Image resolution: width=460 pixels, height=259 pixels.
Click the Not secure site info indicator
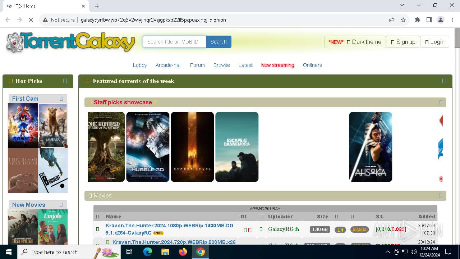tap(59, 20)
